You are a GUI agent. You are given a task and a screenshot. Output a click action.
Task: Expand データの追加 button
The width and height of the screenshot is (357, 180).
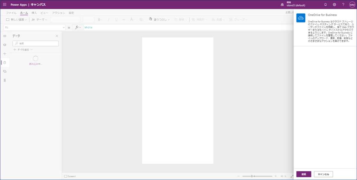click(x=23, y=50)
